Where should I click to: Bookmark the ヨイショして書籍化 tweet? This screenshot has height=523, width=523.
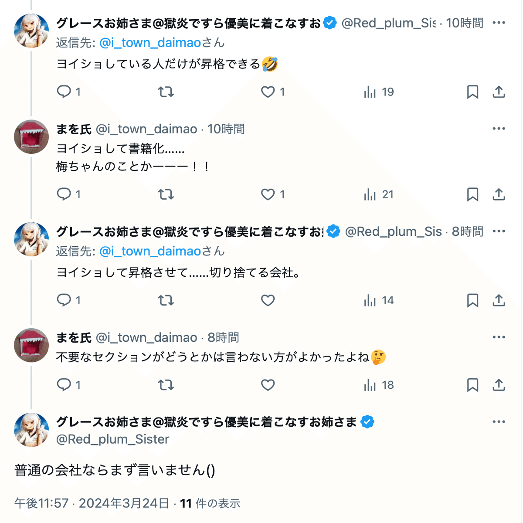pyautogui.click(x=472, y=194)
